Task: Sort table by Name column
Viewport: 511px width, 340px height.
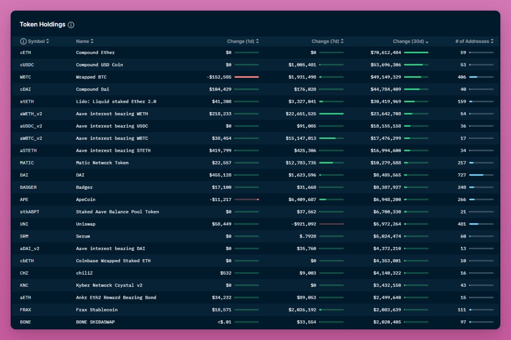Action: [x=85, y=41]
